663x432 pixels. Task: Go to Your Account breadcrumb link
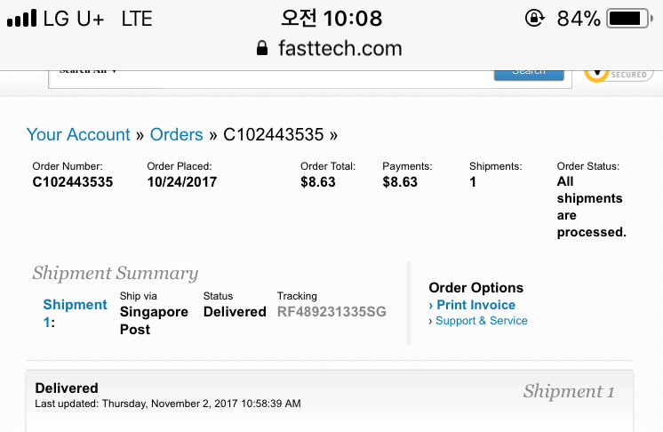(x=78, y=135)
